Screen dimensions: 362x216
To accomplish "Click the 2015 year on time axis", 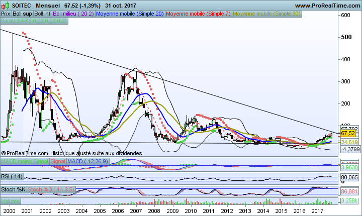I will [x=281, y=211].
